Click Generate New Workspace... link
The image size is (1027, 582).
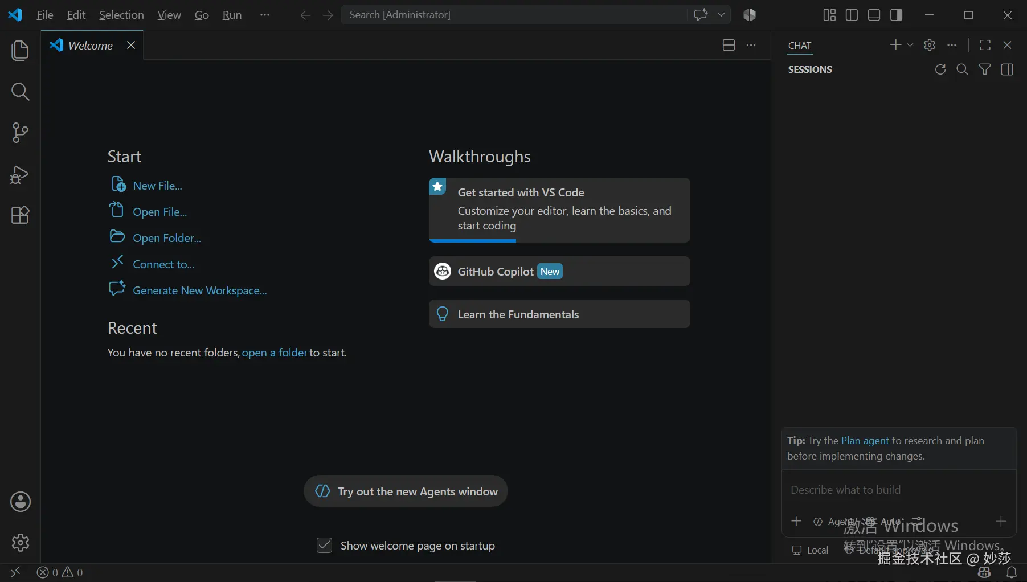pyautogui.click(x=200, y=290)
